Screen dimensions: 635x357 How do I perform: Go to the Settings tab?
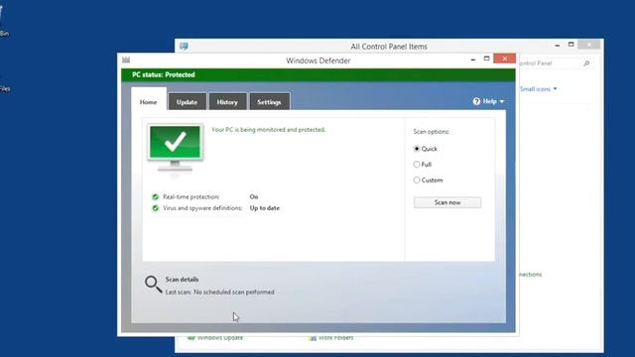point(269,101)
